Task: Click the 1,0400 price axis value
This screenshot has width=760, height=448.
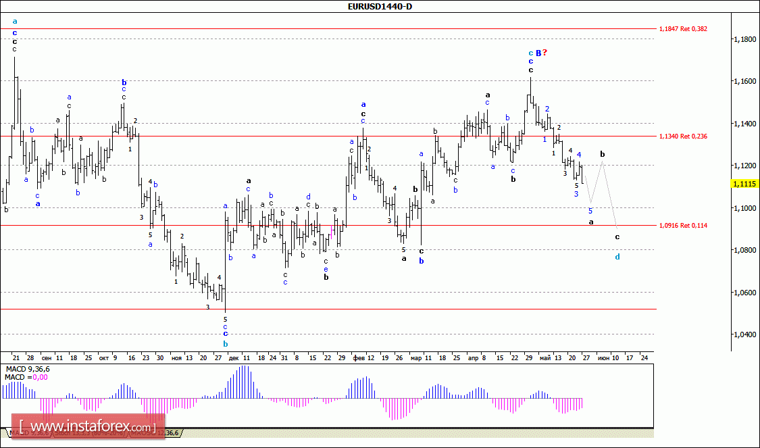Action: click(x=745, y=334)
